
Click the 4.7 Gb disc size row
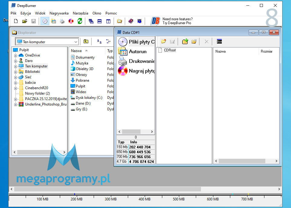(136, 161)
